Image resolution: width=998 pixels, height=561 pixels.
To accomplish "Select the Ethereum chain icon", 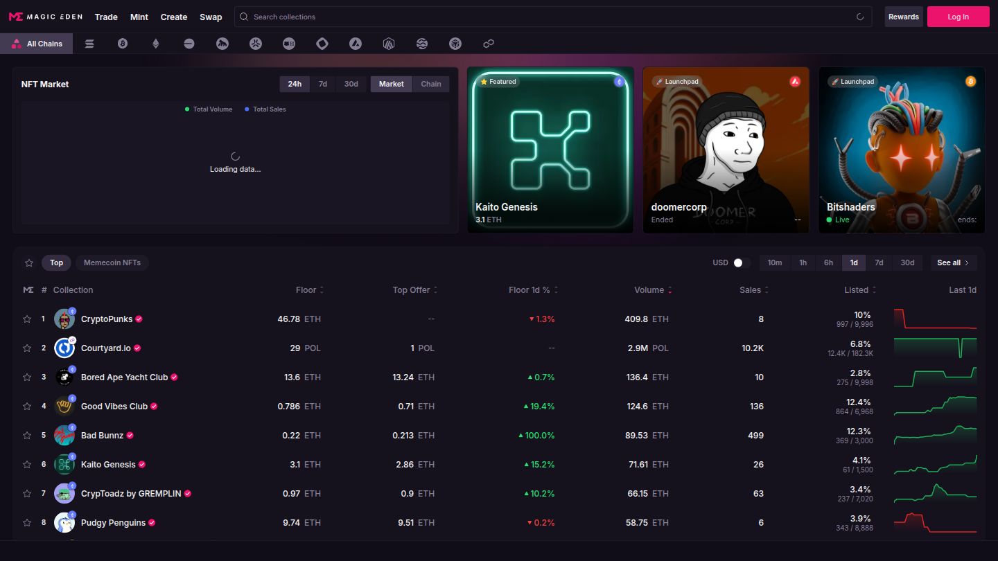I will (x=156, y=44).
